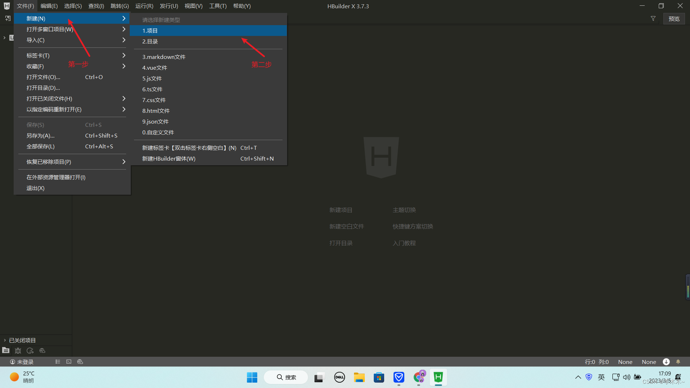Click the 入门教程 link
690x388 pixels.
point(404,243)
